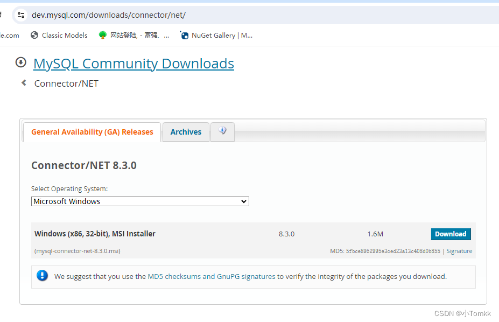Click the site information icon in address bar
The width and height of the screenshot is (499, 322).
point(21,15)
